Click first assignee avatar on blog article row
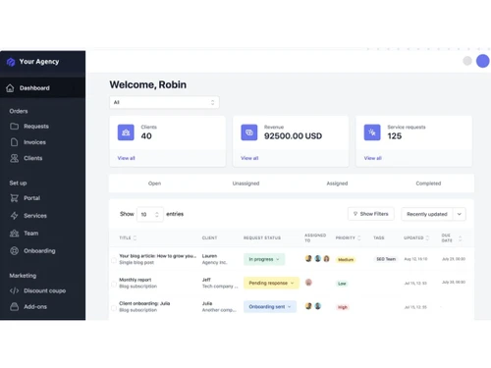This screenshot has width=491, height=368. pyautogui.click(x=308, y=258)
